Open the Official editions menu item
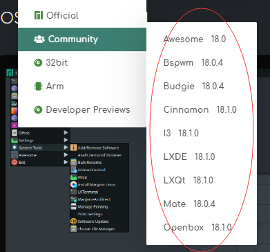This screenshot has height=252, width=270. [x=82, y=15]
